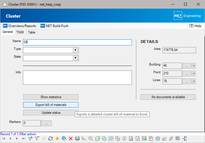Click the printer icon

[x=77, y=139]
